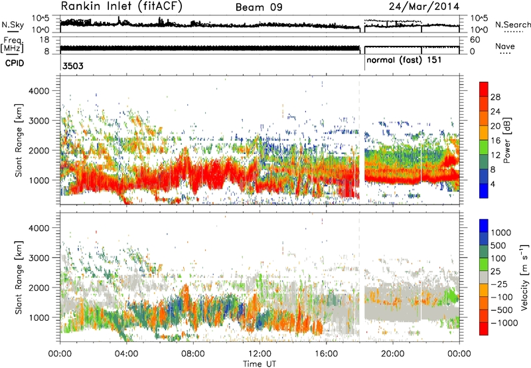Image resolution: width=531 pixels, height=368 pixels.
Task: Click the 'normal (fast) 151' CPID text
Action: tap(404, 60)
